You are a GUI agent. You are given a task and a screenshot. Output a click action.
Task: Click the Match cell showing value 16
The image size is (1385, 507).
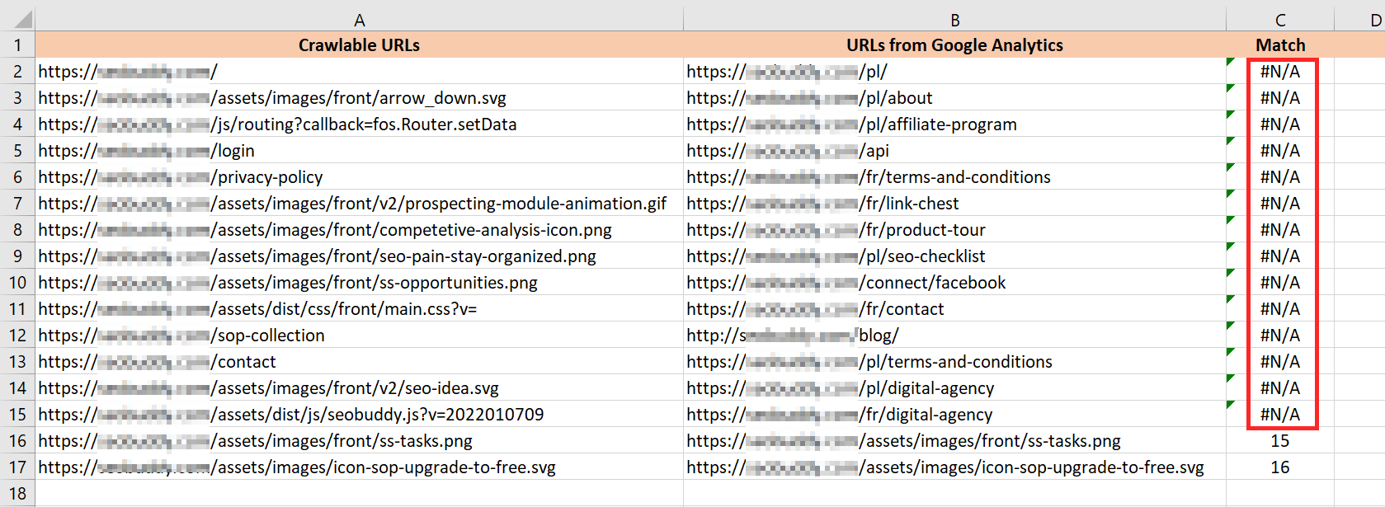pos(1279,467)
